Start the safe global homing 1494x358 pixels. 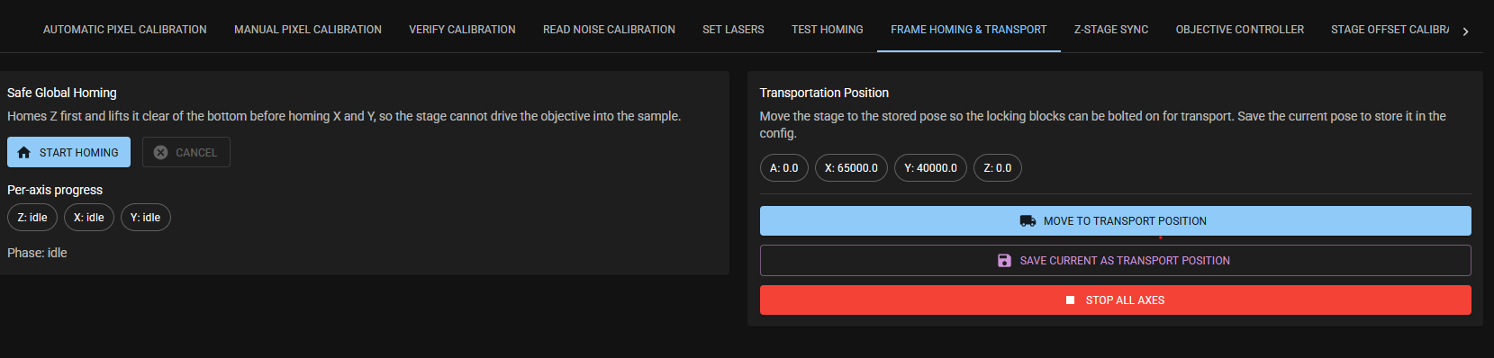click(x=68, y=152)
